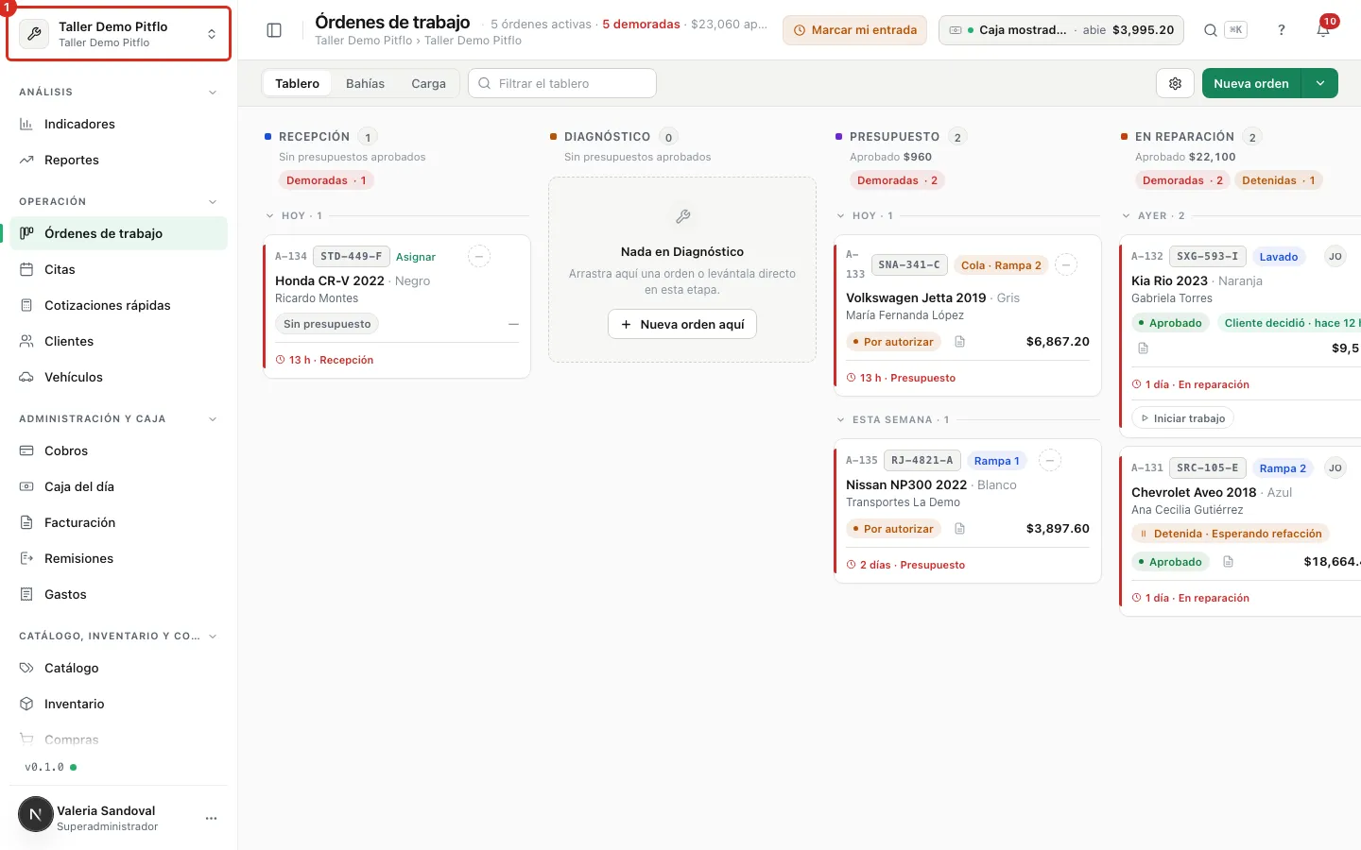
Task: Open the Nueva orden dropdown arrow
Action: tap(1320, 83)
